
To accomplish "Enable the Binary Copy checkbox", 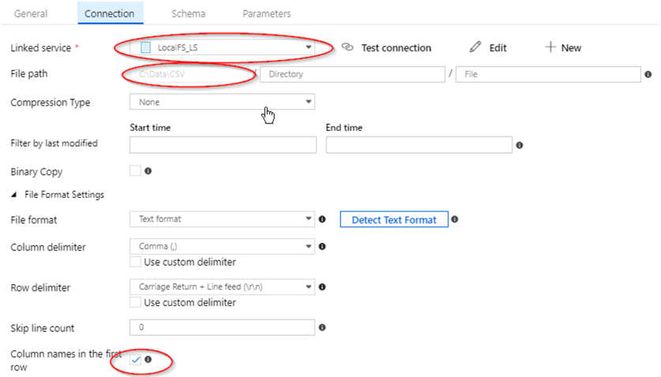I will click(134, 170).
